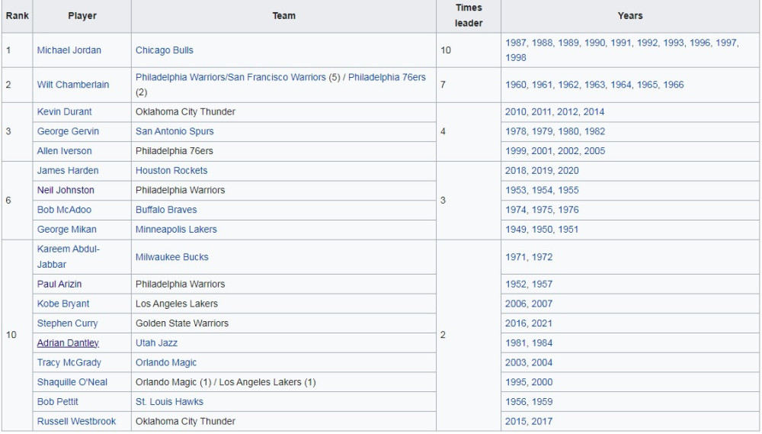The height and width of the screenshot is (434, 762).
Task: Click the Utah Jazz team link
Action: click(156, 343)
